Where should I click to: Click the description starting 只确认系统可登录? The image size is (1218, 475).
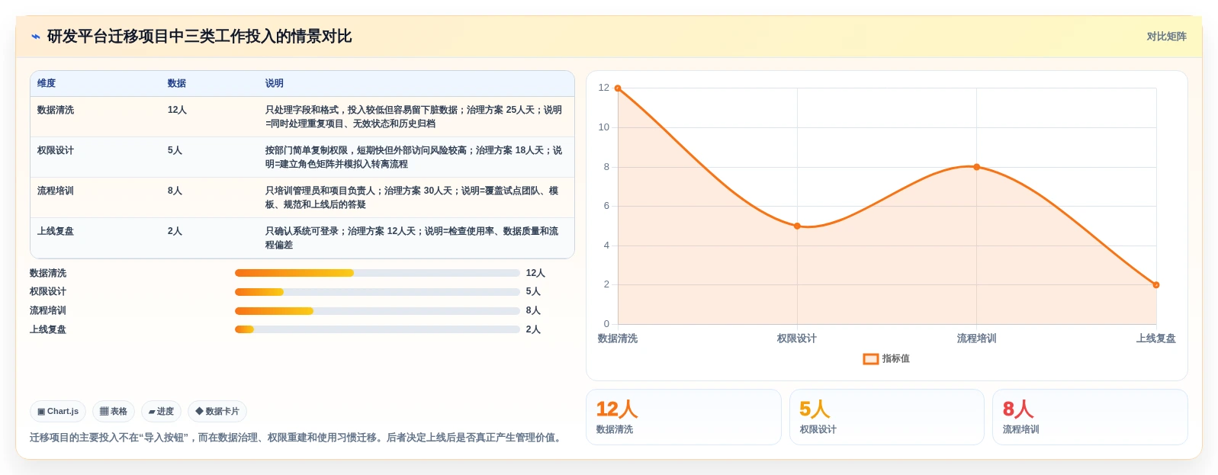point(413,238)
